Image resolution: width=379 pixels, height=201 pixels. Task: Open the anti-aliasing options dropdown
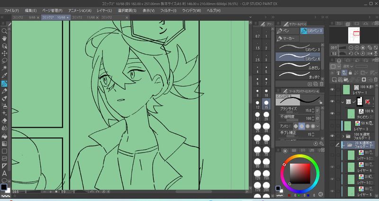point(317,126)
